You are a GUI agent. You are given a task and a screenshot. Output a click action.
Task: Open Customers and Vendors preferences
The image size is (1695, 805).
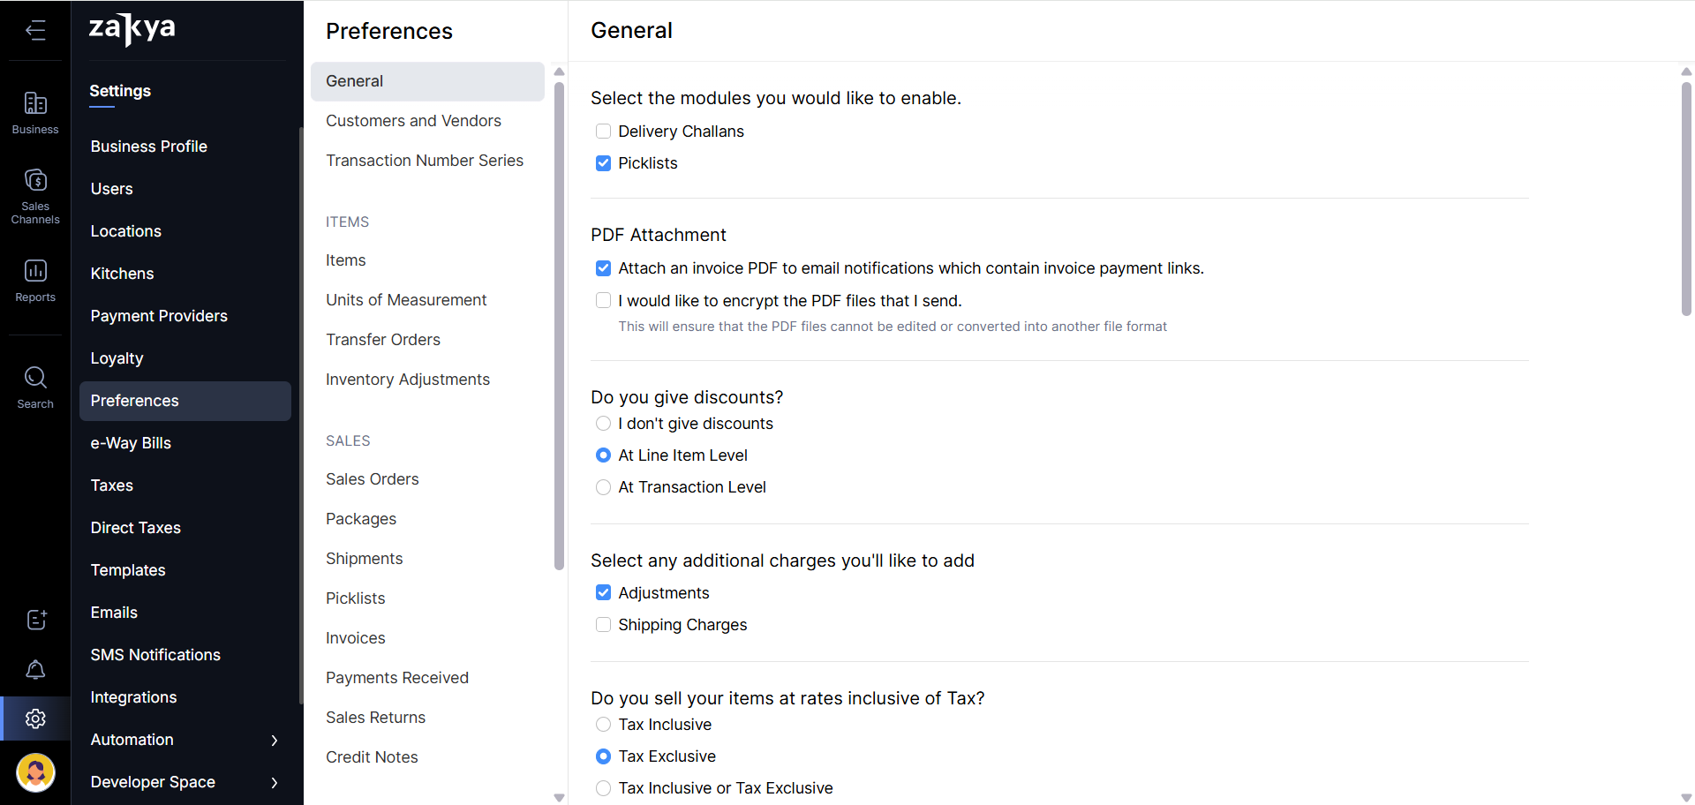413,121
